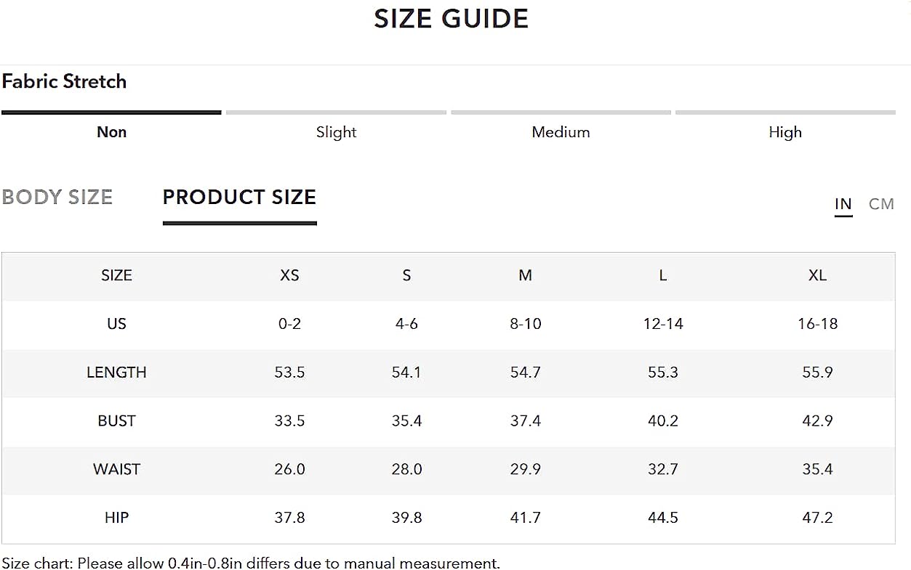Select the WAIST row label
The image size is (911, 570).
point(116,469)
